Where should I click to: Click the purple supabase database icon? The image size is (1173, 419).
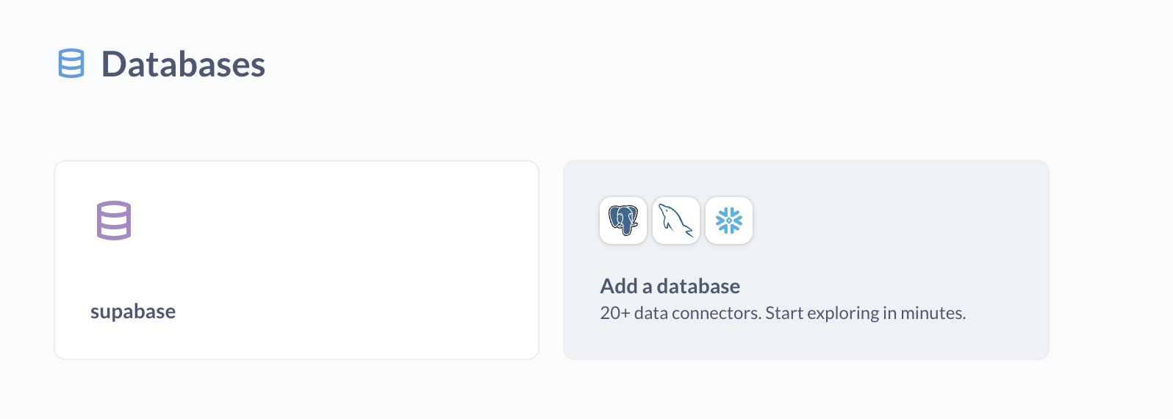tap(114, 221)
